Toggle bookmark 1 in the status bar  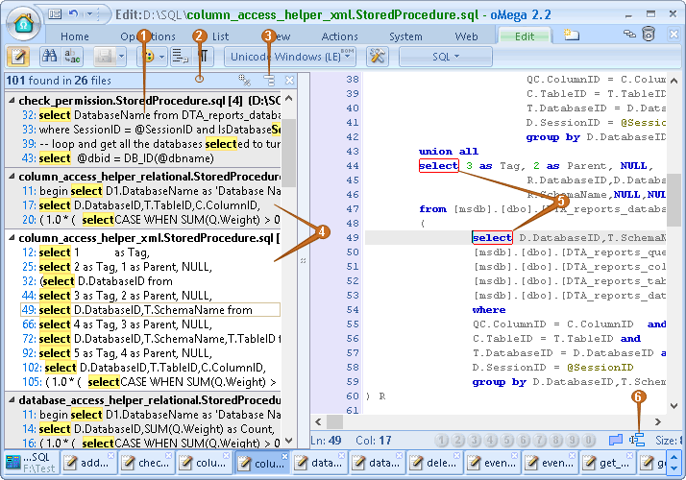click(441, 440)
